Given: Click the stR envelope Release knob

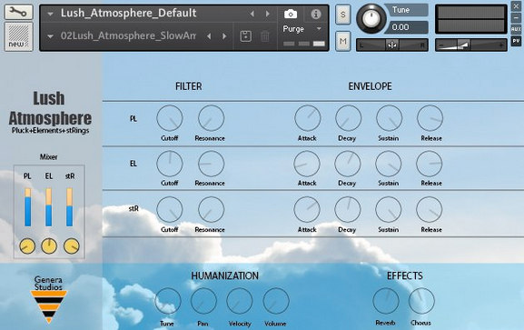Looking at the screenshot, I should click(430, 209).
